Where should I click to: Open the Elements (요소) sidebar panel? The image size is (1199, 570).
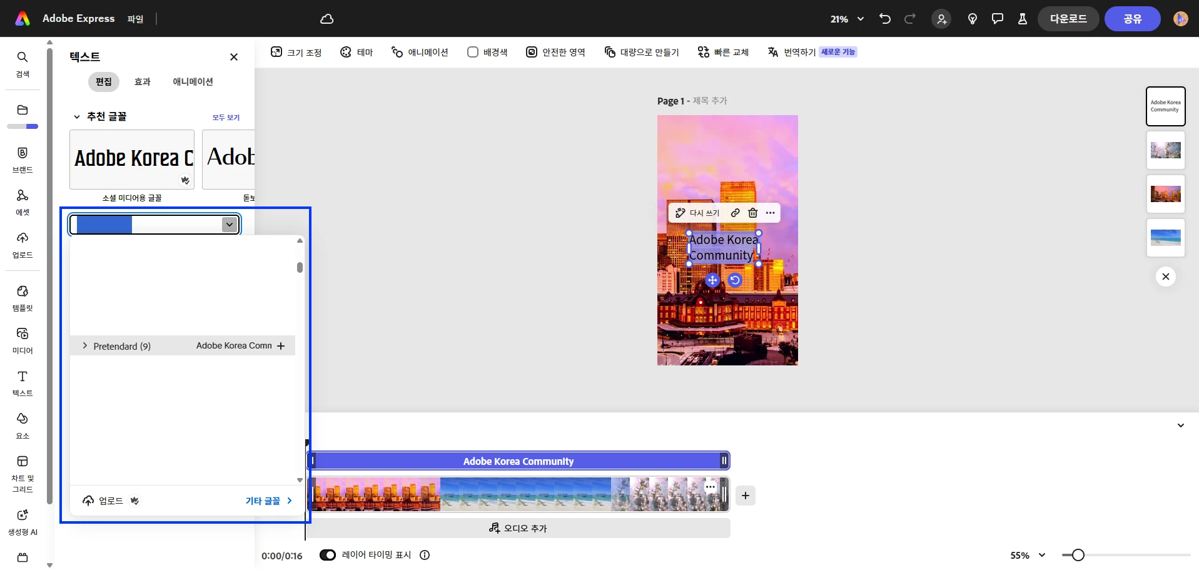click(23, 425)
